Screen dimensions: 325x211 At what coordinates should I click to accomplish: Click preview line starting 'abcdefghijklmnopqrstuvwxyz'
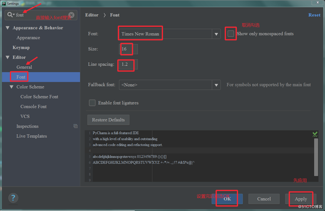point(129,156)
